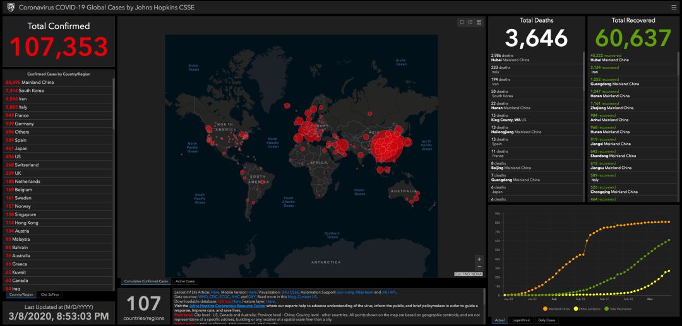Select Bahrain in the confirmed list
This screenshot has height=326, width=682.
point(58,247)
